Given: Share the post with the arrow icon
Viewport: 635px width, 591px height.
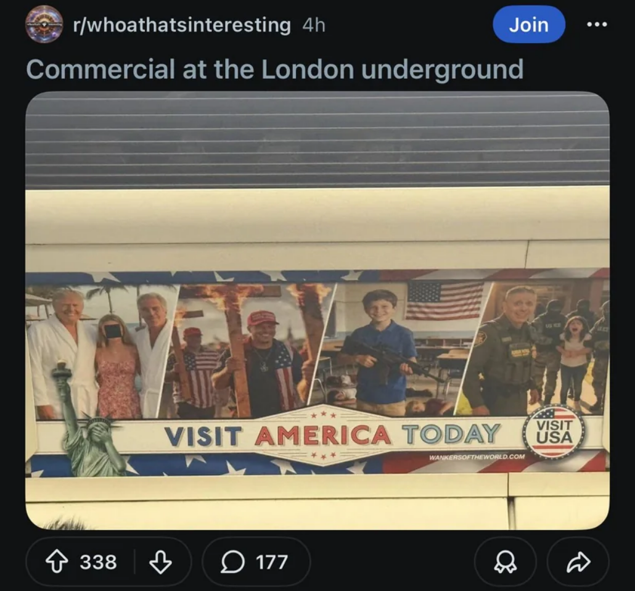Looking at the screenshot, I should [578, 562].
